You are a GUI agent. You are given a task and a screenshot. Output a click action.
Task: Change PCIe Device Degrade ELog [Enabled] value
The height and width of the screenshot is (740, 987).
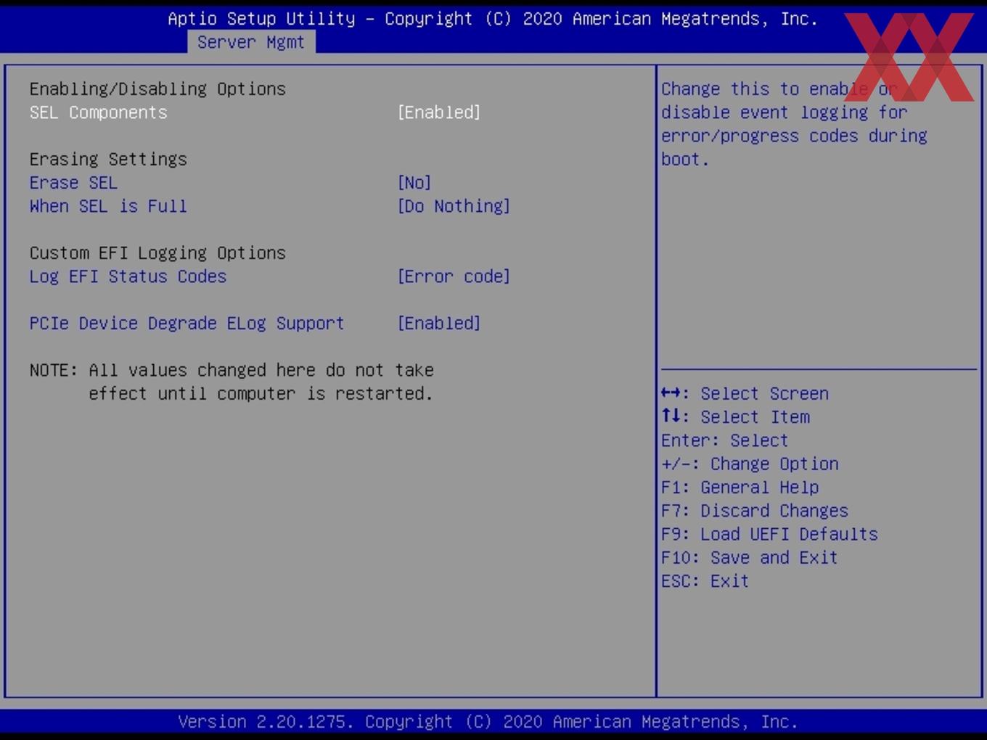[x=439, y=324]
